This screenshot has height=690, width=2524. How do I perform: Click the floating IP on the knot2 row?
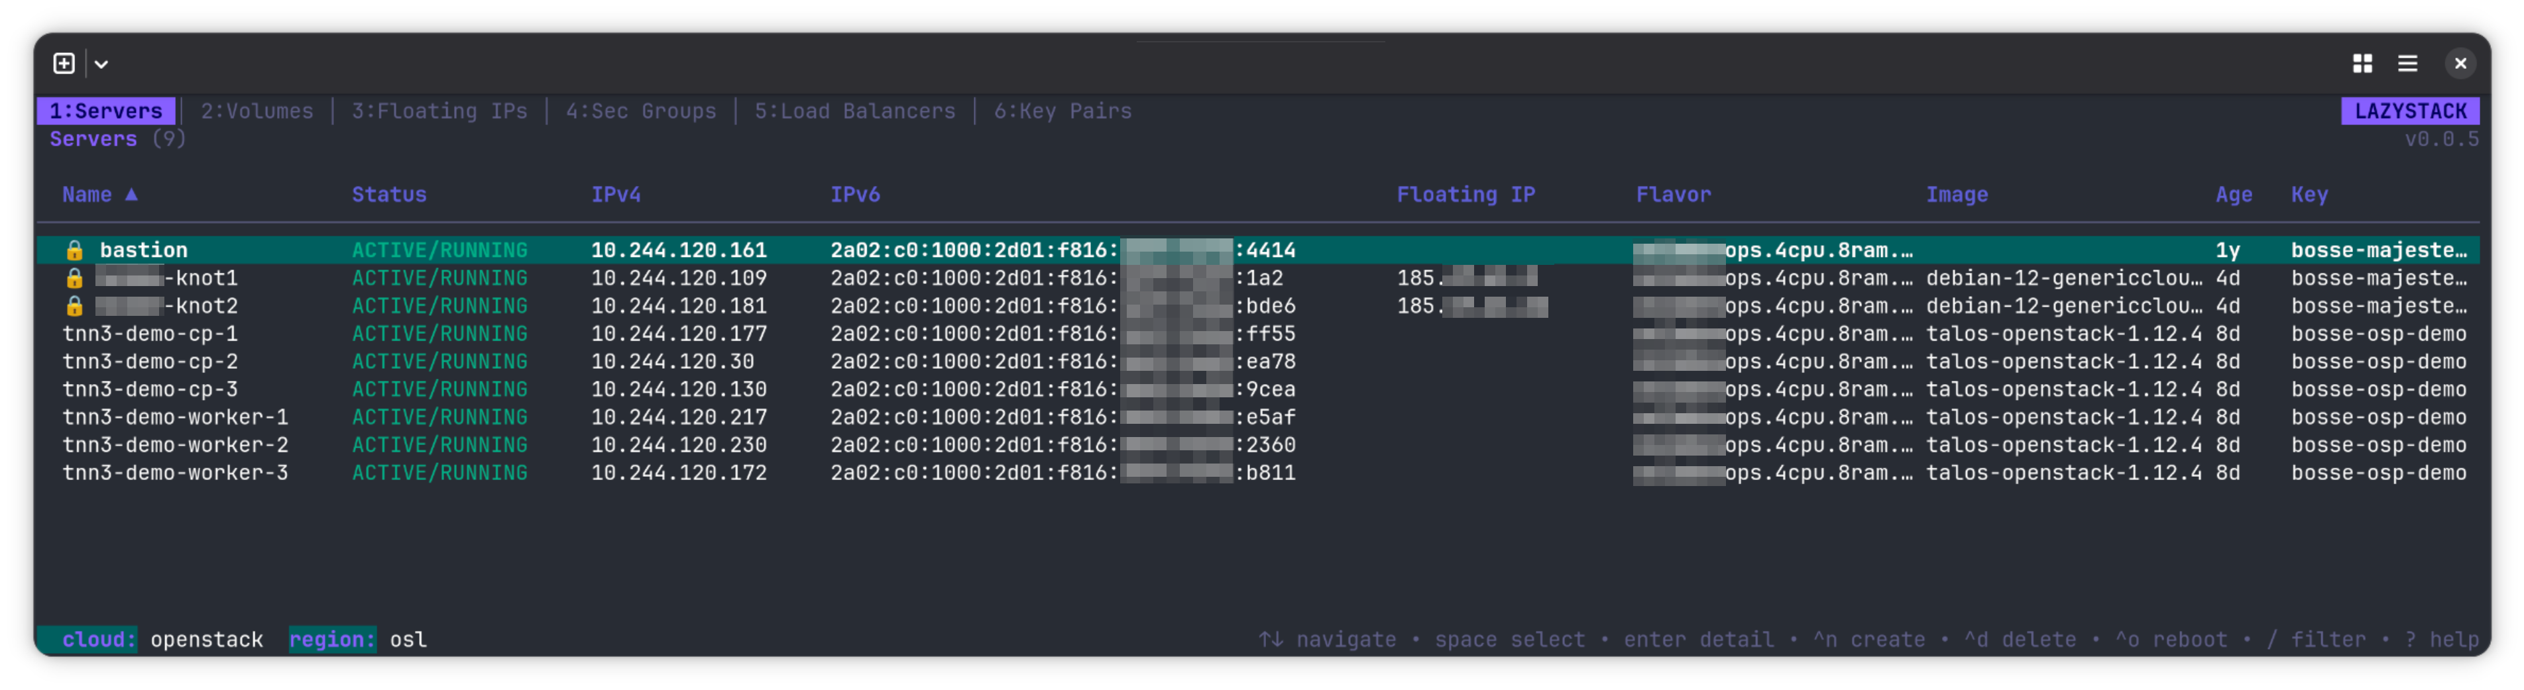tap(1471, 305)
